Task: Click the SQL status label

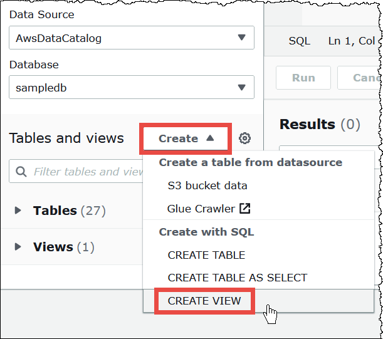Action: pyautogui.click(x=300, y=41)
